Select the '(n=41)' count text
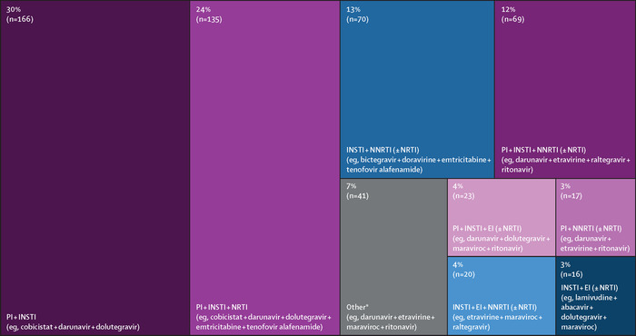This screenshot has height=336, width=636. pos(357,195)
